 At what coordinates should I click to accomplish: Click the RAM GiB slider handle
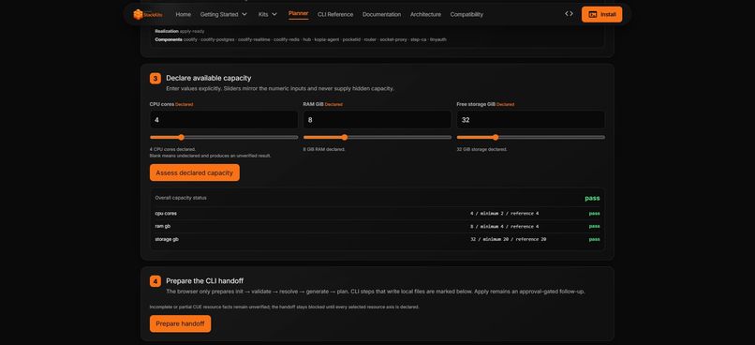click(x=345, y=137)
